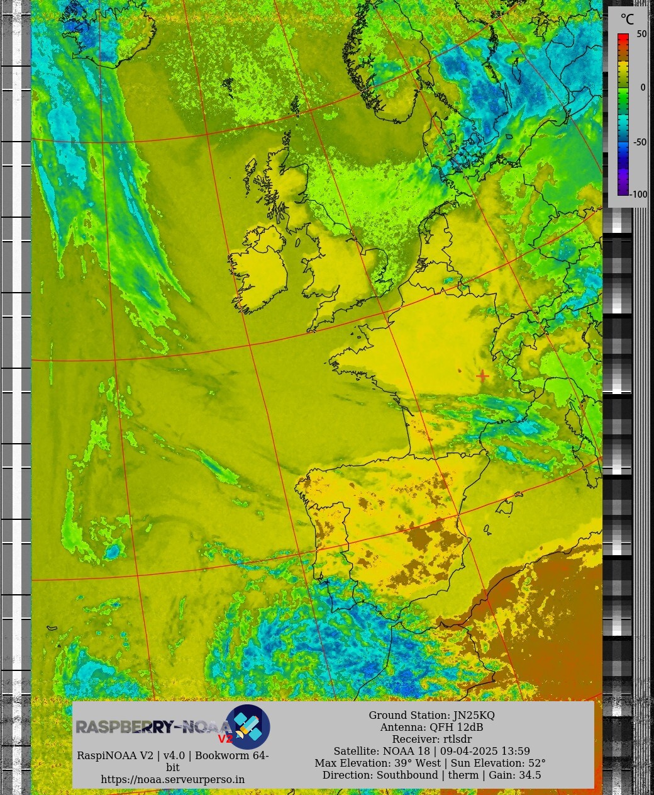Click the Direction: Southbound therm Gain line
654x795 pixels.
point(431,775)
